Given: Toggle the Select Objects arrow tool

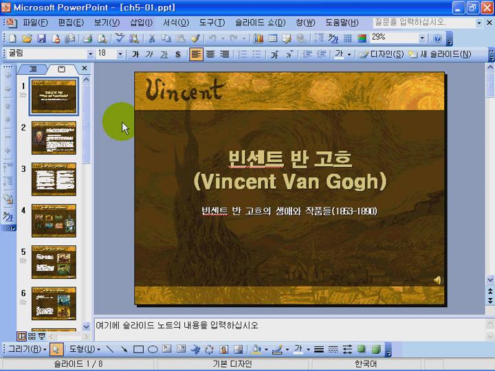Looking at the screenshot, I should [56, 349].
